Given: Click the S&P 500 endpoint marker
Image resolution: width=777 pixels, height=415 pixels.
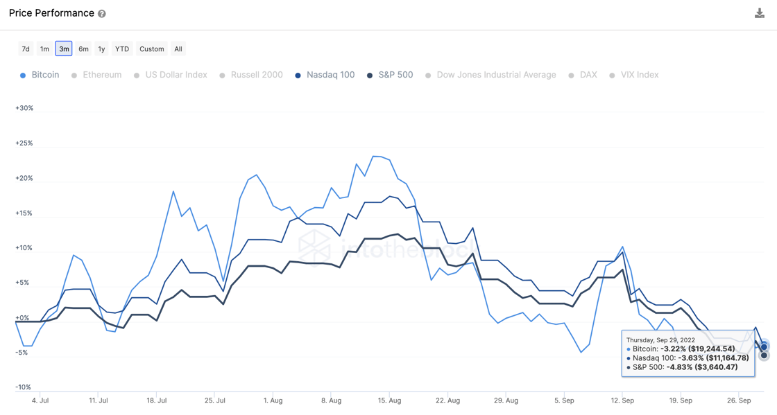Looking at the screenshot, I should point(764,355).
